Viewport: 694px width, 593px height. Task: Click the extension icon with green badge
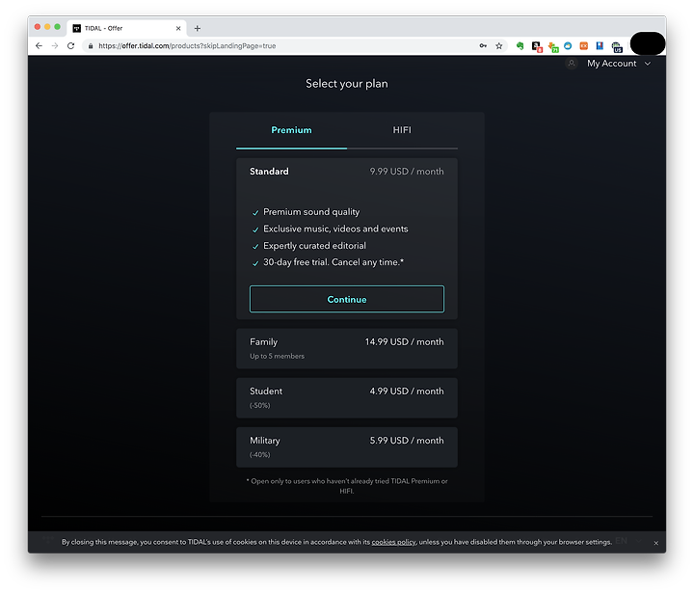[553, 46]
